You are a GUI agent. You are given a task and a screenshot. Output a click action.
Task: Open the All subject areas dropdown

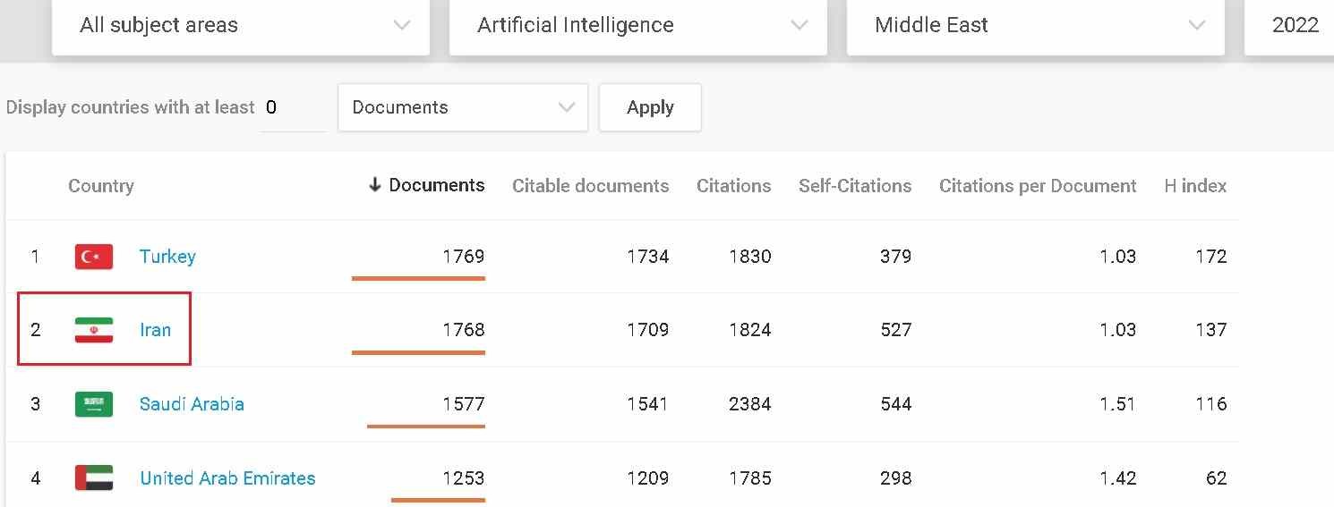pyautogui.click(x=241, y=25)
